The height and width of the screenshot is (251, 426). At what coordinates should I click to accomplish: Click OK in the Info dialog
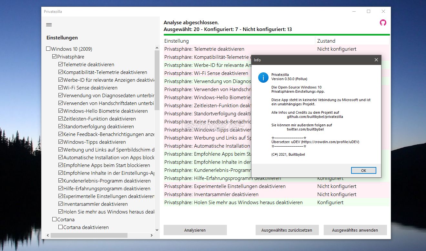[363, 171]
